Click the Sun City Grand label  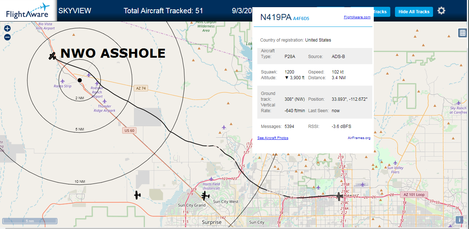192,205
